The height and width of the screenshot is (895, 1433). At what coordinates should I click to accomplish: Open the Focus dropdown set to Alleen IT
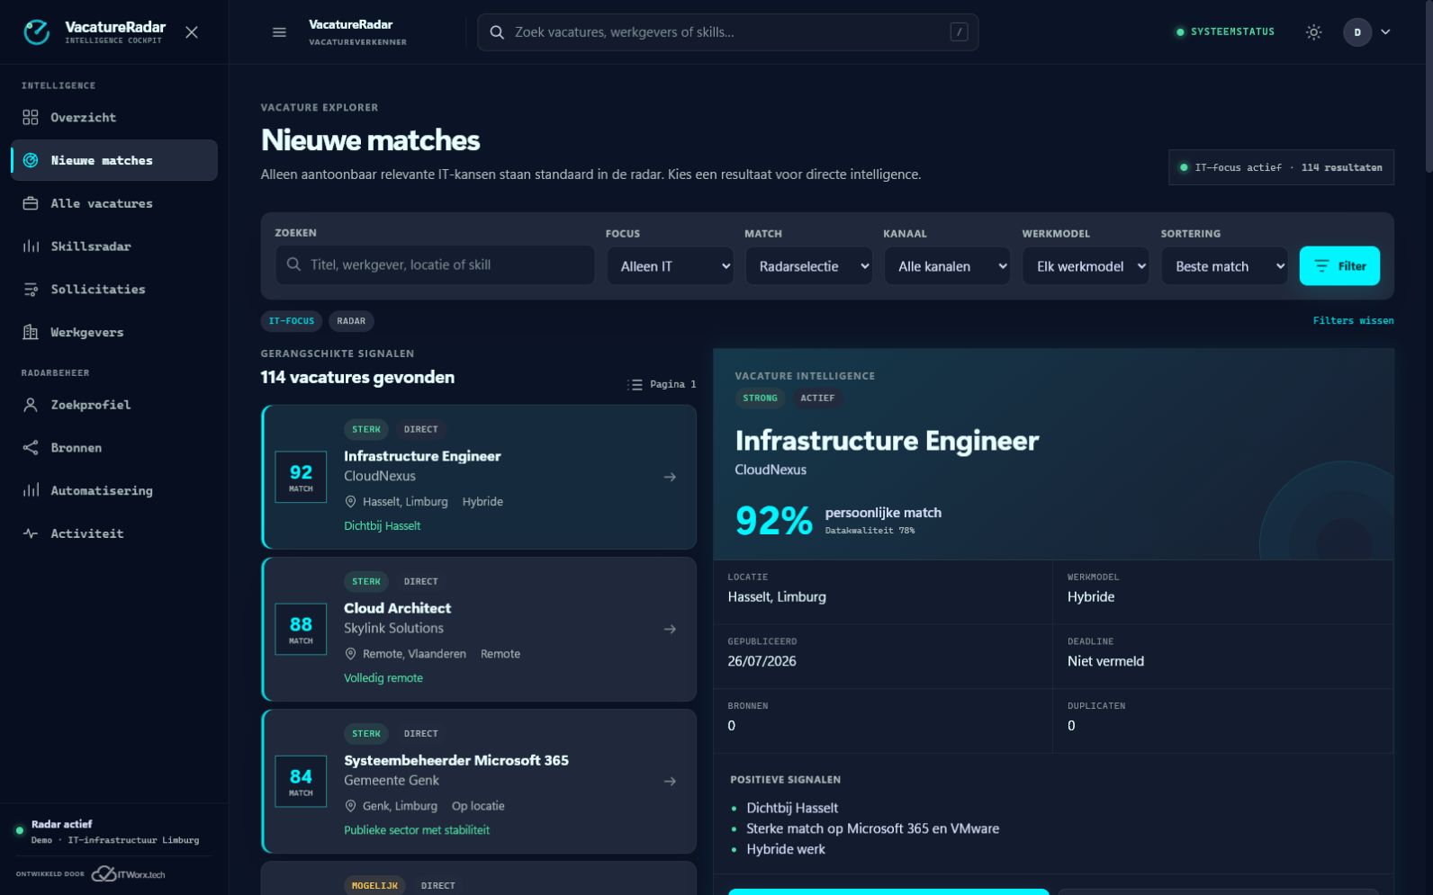point(671,266)
